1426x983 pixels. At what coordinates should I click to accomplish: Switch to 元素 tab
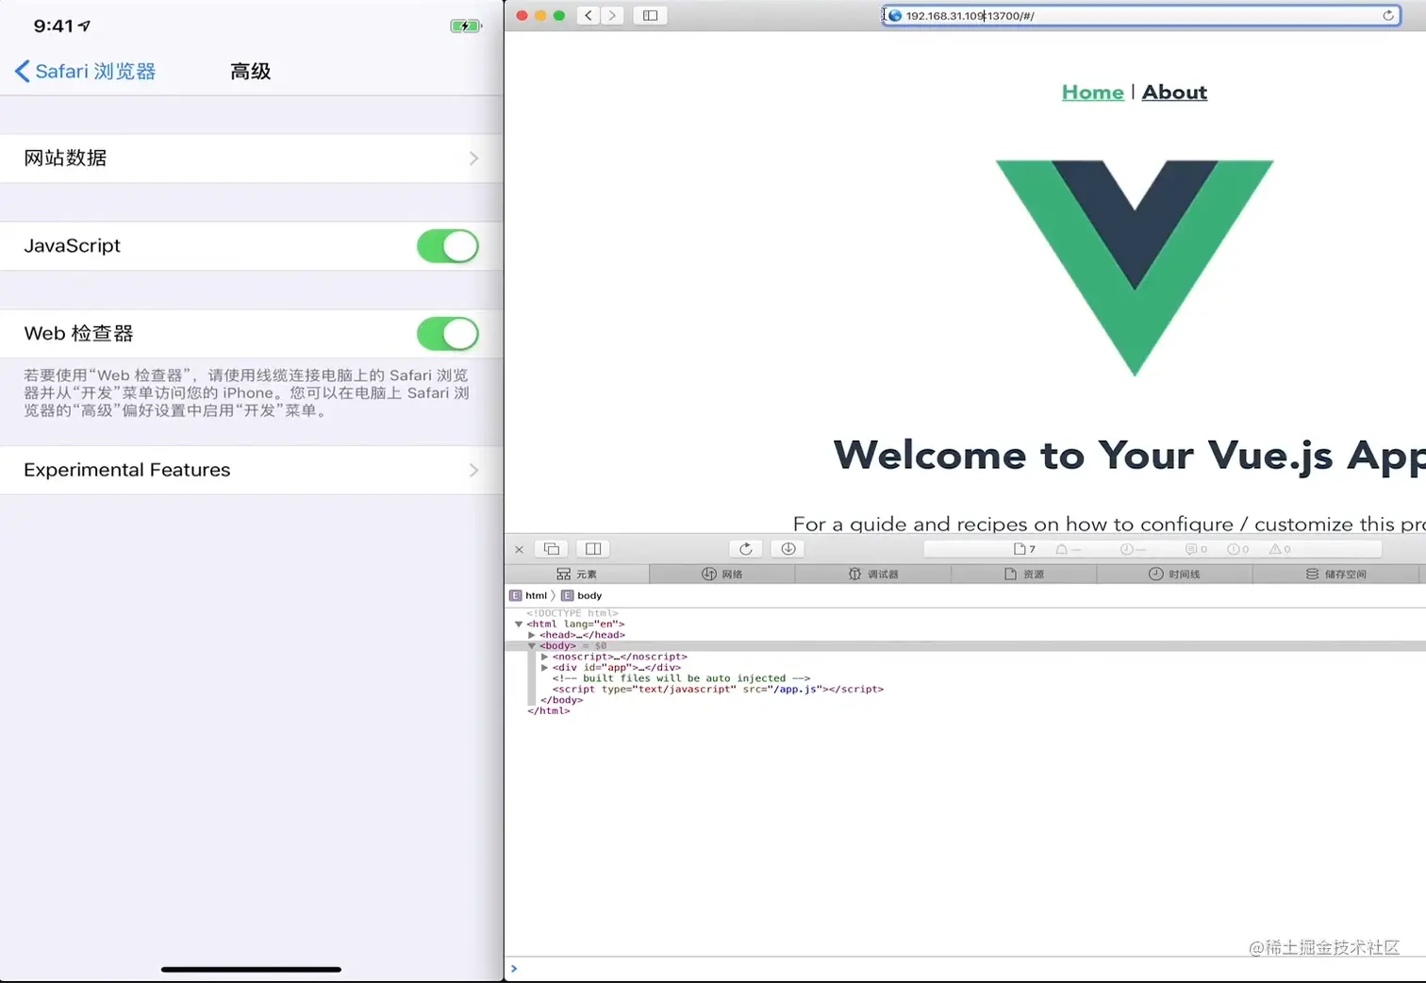click(x=576, y=574)
